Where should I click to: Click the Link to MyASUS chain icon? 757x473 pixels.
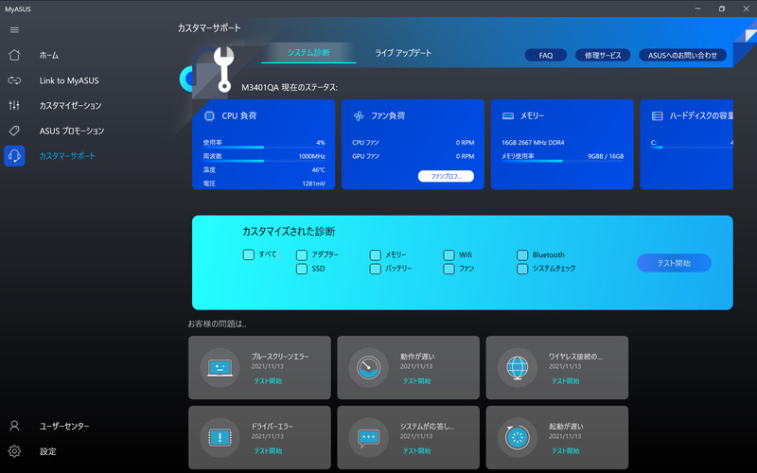14,80
